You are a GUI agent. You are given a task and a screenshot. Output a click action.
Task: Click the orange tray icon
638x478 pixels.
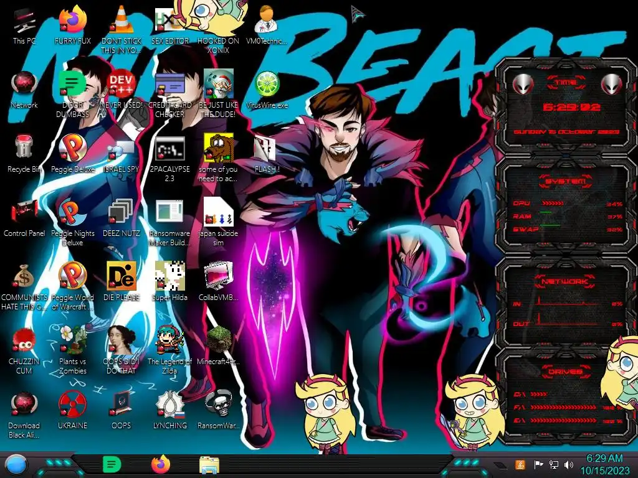point(520,464)
